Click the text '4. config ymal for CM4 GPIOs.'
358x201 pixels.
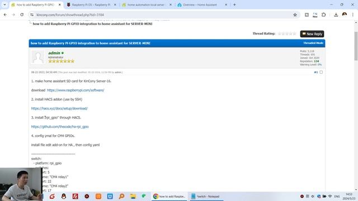pos(53,136)
